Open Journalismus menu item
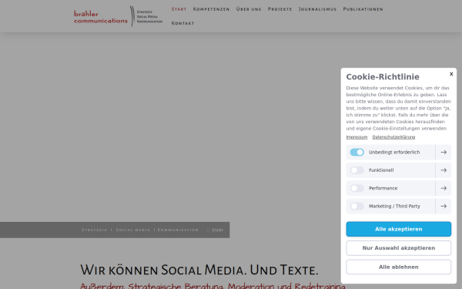 pyautogui.click(x=317, y=9)
